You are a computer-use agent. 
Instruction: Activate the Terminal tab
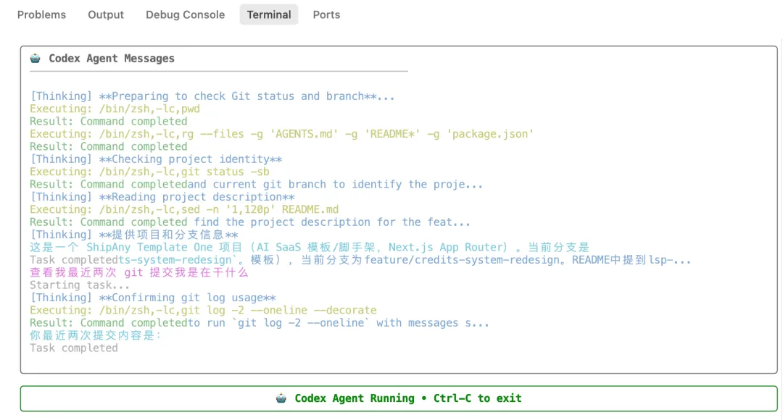pos(269,14)
